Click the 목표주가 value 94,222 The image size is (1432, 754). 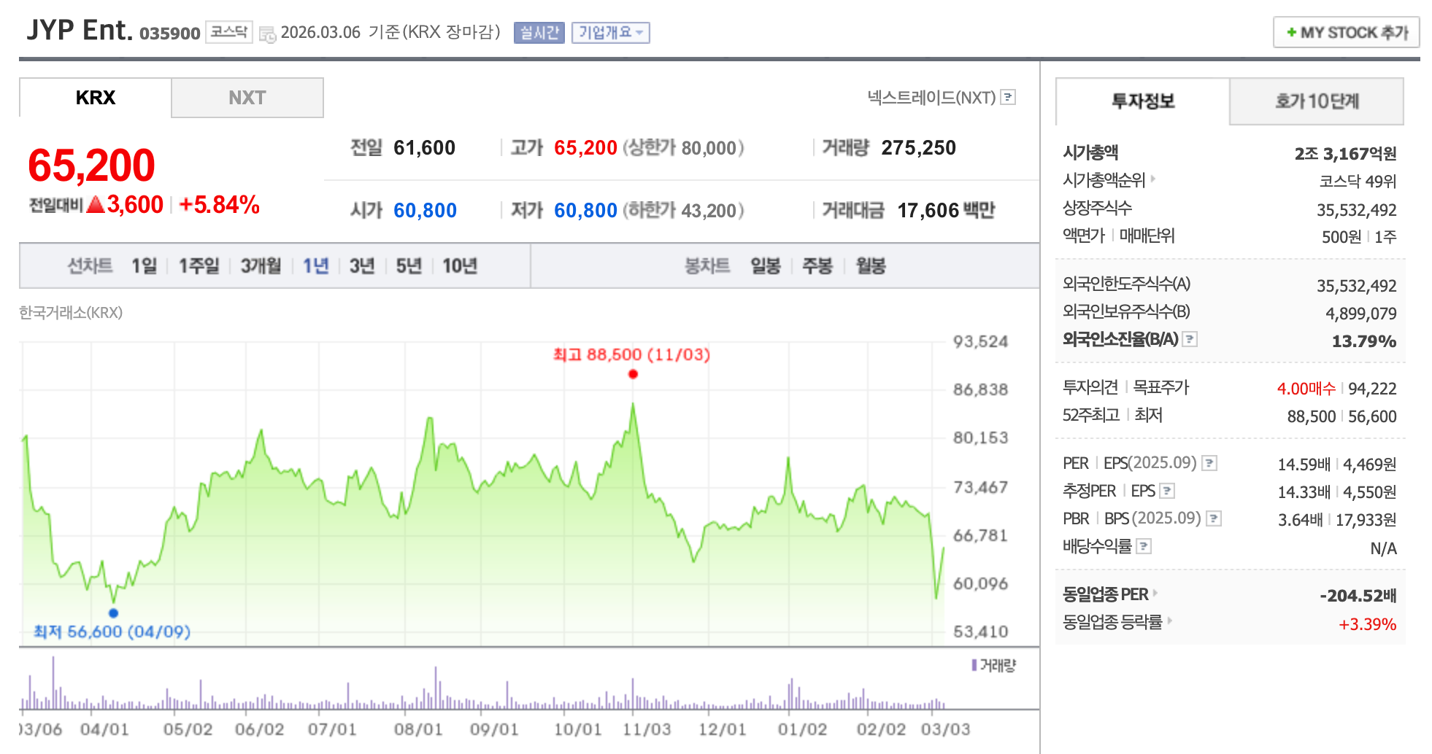pyautogui.click(x=1372, y=389)
